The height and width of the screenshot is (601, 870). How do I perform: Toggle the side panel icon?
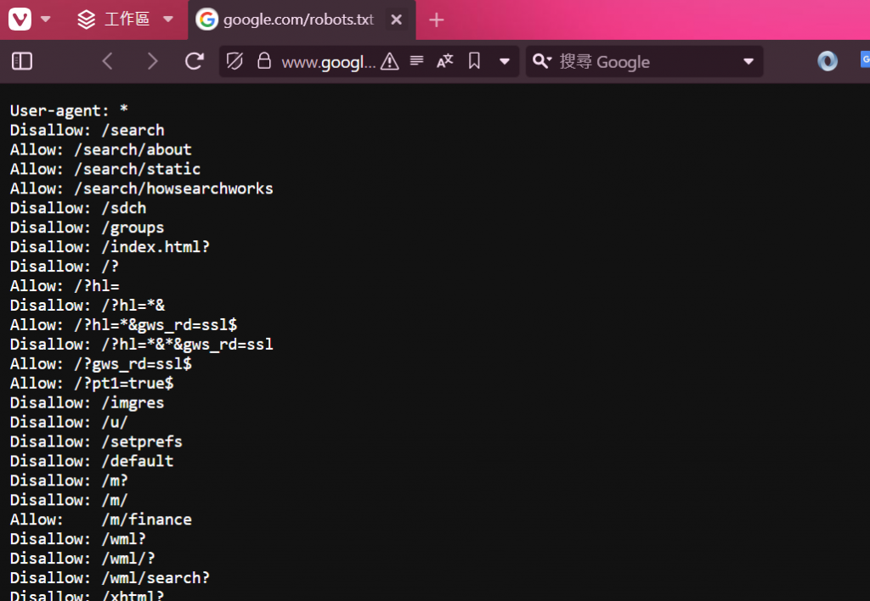(x=22, y=61)
